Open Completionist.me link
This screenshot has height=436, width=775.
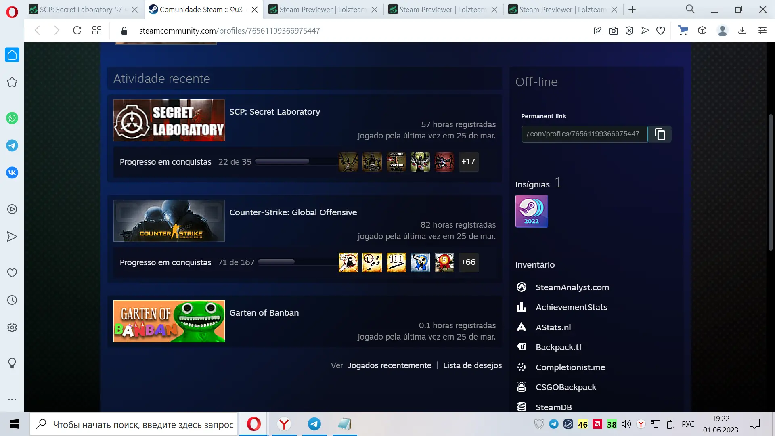click(570, 367)
